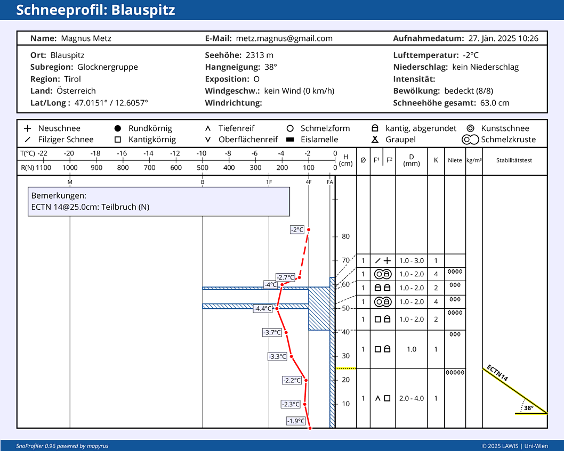564x451 pixels.
Task: Select the Oberflächenreif V symbol in the legend
Action: click(208, 140)
